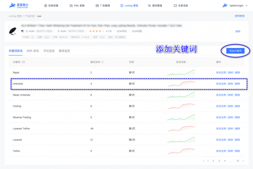Viewport: 253px width, 169px height.
Task: Click the pagination ellipsis to jump pages
Action: 231,161
